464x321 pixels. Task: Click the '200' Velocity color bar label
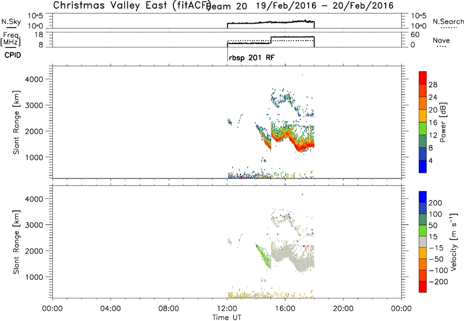point(436,203)
